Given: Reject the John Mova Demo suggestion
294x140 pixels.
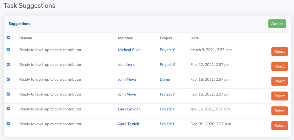Looking at the screenshot, I should [x=280, y=81].
